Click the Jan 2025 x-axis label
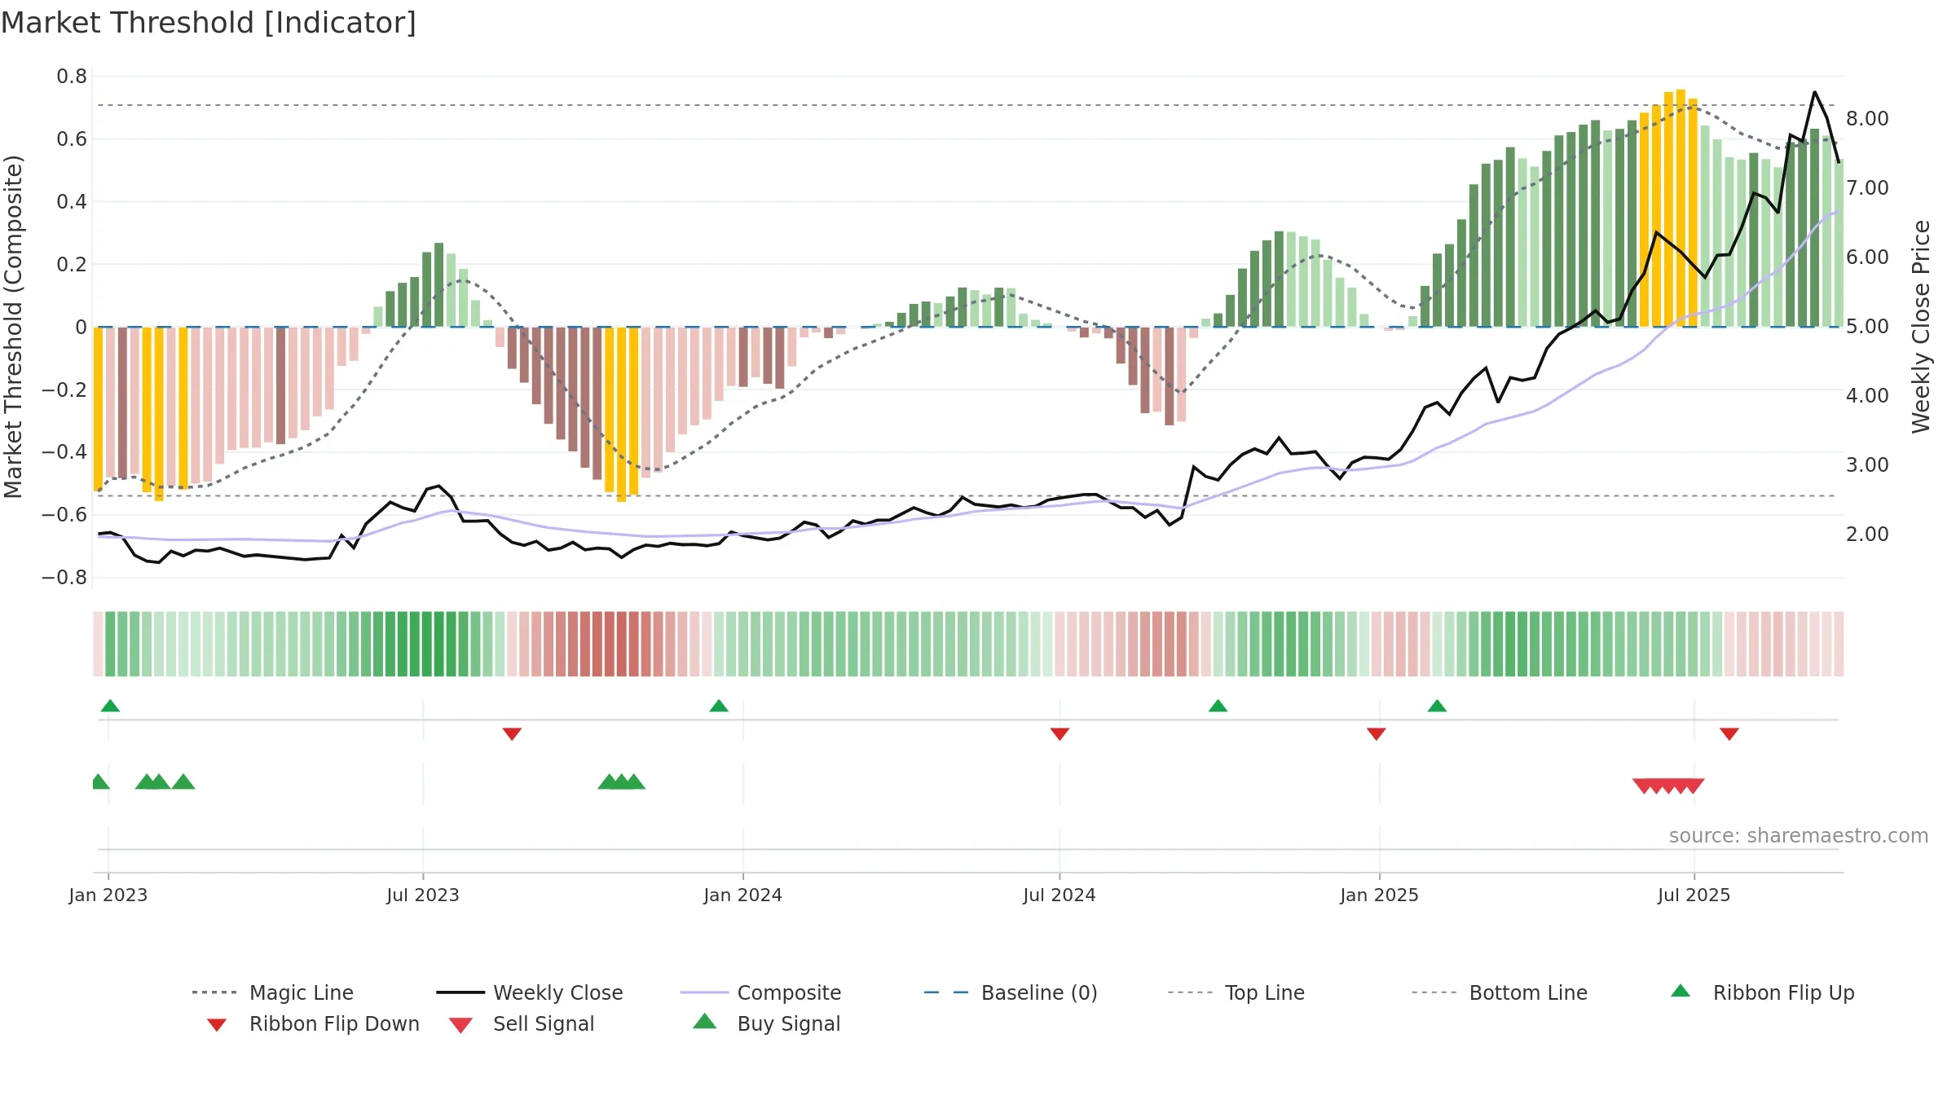The width and height of the screenshot is (1956, 1100). pos(1380,895)
